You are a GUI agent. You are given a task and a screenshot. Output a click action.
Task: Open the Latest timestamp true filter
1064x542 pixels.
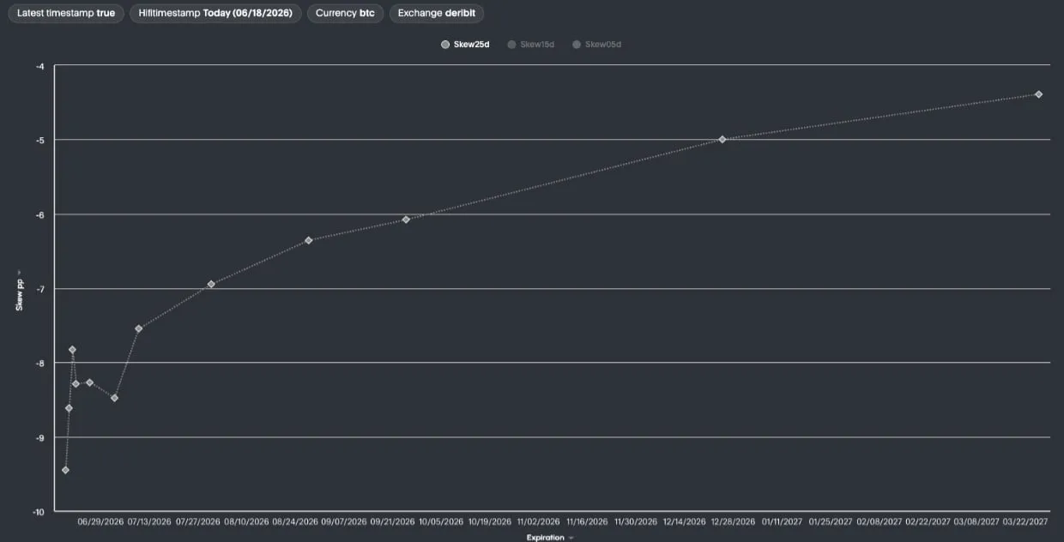pos(66,14)
